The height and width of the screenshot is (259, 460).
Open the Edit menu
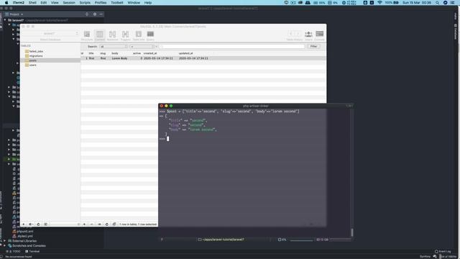click(44, 3)
